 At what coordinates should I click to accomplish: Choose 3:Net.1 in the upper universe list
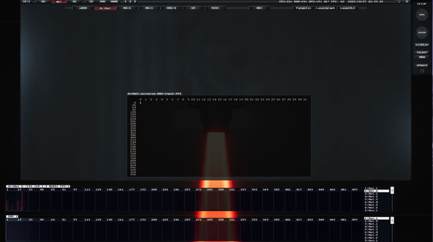click(x=372, y=194)
